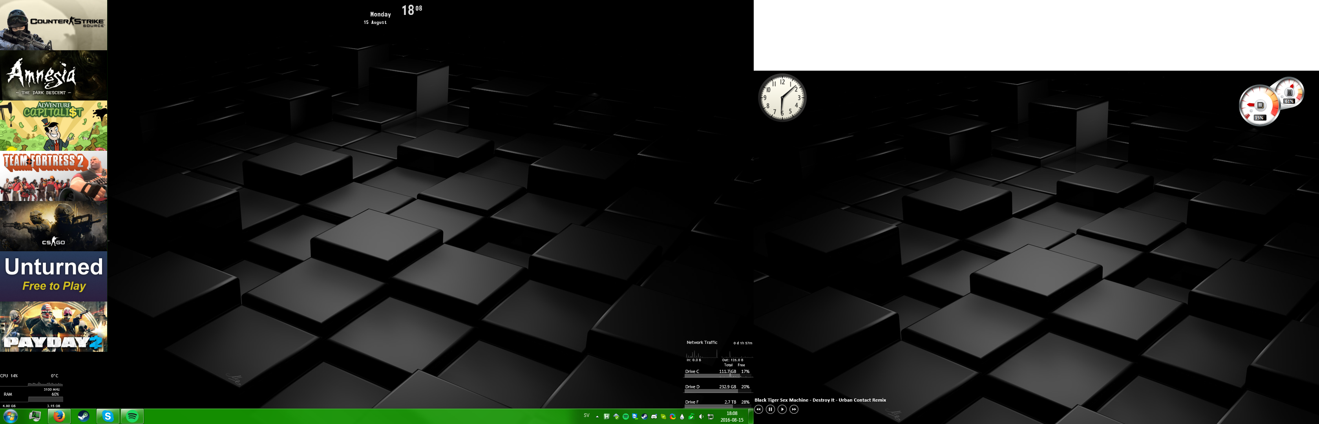Click the taskbar clock showing 18:08

(x=732, y=416)
